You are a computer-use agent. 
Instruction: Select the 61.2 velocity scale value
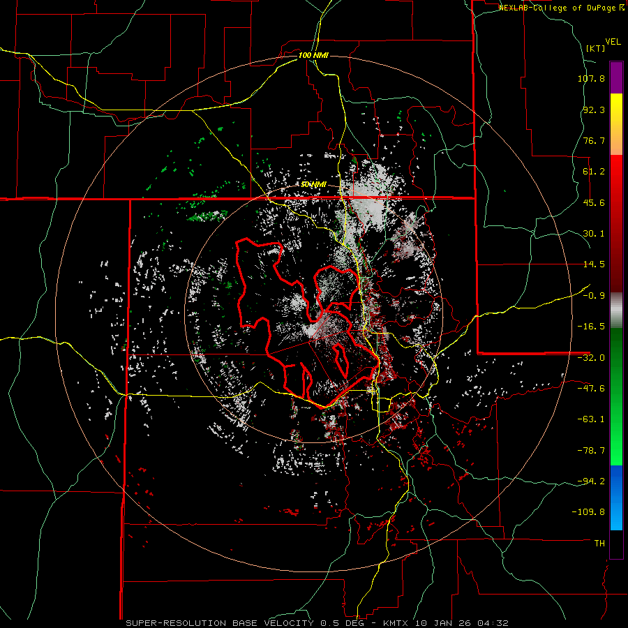coord(594,172)
